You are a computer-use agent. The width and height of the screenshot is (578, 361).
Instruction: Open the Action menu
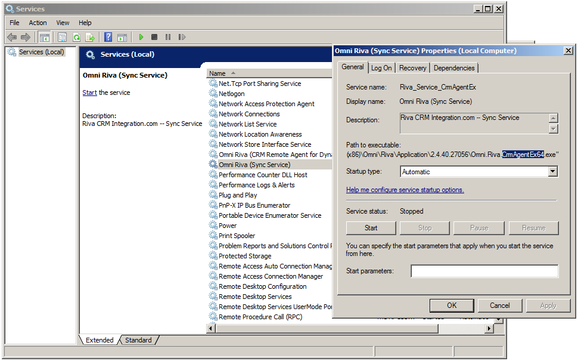coord(38,23)
